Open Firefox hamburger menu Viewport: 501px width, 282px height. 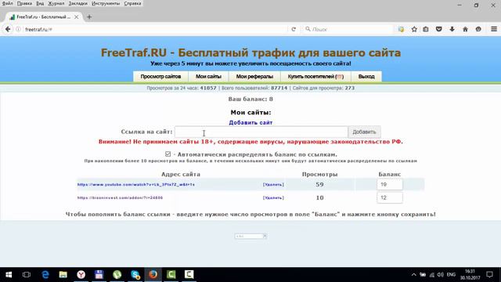point(494,29)
